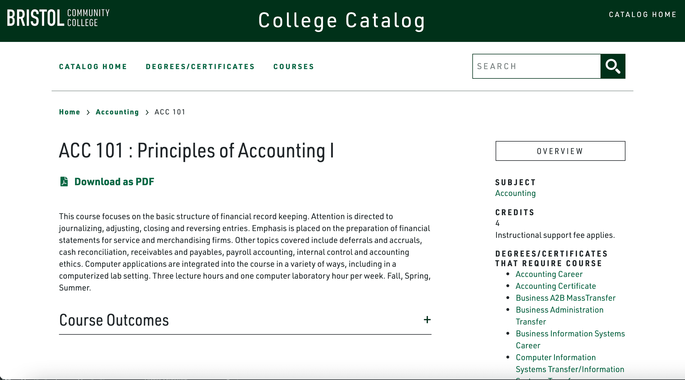Select Catalog Home in the navigation menu
Screen dimensions: 685x380
[x=93, y=66]
